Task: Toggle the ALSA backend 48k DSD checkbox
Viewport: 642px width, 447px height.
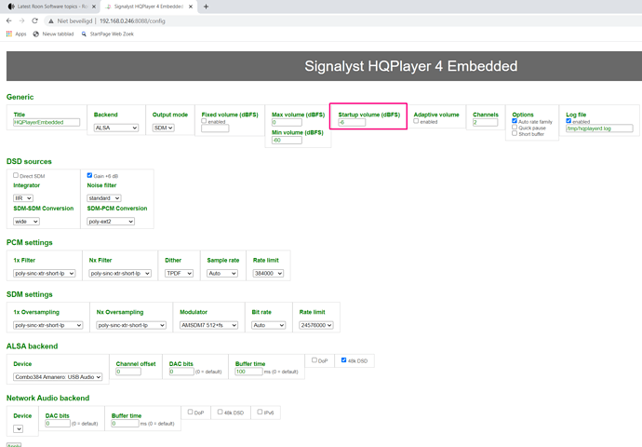Action: 344,360
